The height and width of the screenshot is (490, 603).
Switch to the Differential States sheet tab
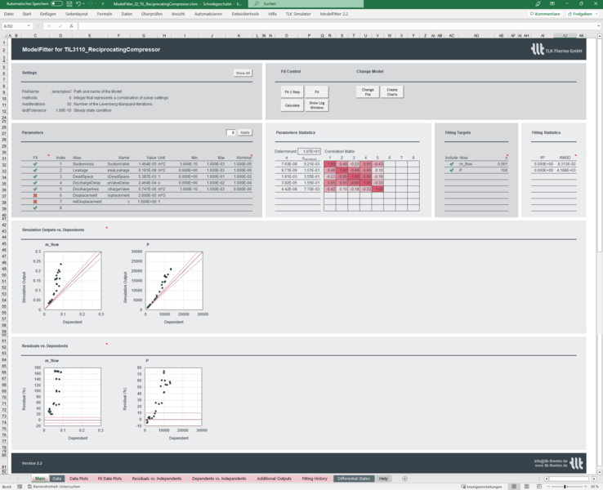[x=354, y=479]
